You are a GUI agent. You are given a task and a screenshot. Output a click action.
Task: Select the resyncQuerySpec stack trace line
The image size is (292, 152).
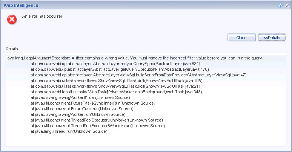[x=115, y=64]
